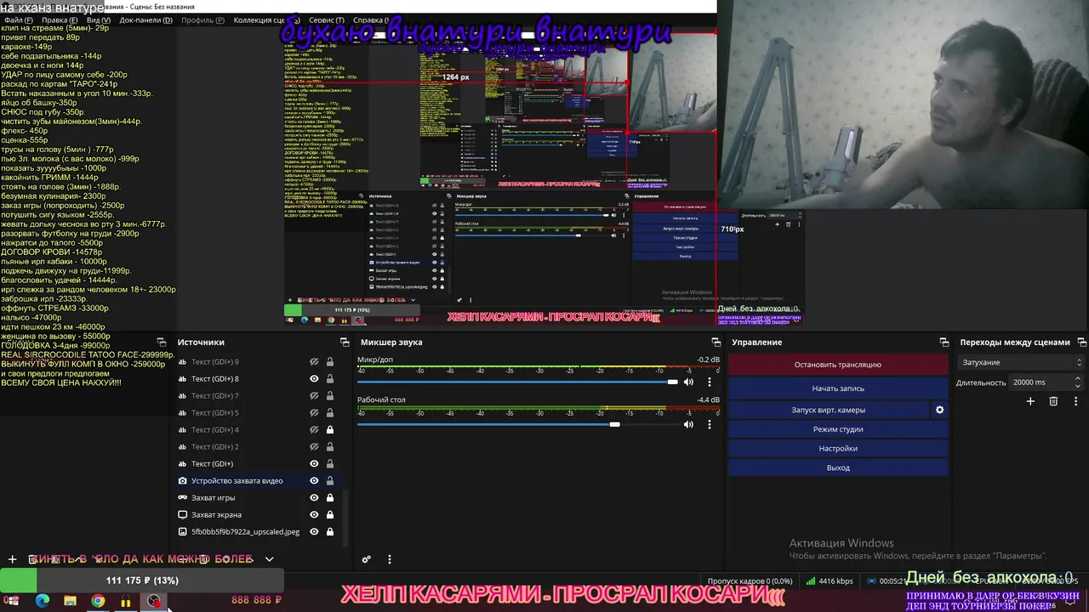The image size is (1089, 612).
Task: Lock the unnumbered Текст (GDI+) source
Action: pos(330,464)
